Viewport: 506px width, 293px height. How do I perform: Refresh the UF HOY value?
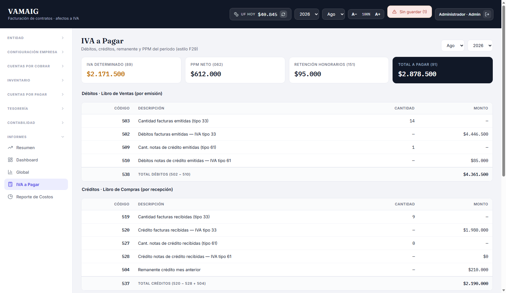point(283,14)
